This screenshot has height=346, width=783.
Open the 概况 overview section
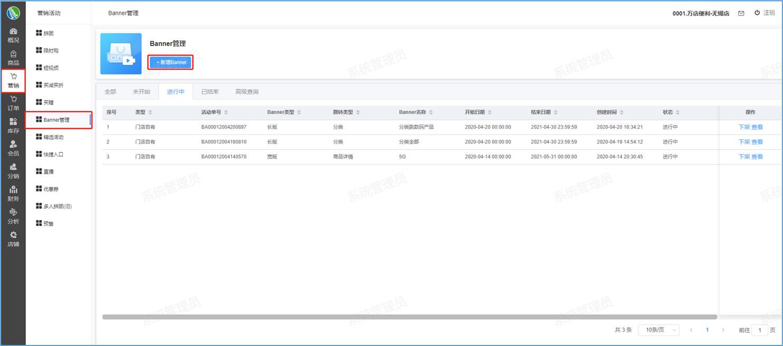click(13, 35)
